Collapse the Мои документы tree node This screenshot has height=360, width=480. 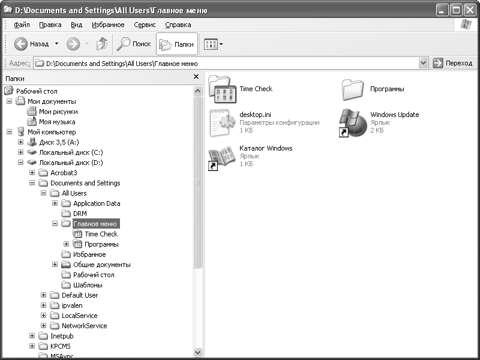(x=9, y=101)
